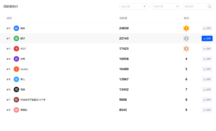Click the gold rank 1 star badge
The width and height of the screenshot is (216, 131).
(186, 28)
